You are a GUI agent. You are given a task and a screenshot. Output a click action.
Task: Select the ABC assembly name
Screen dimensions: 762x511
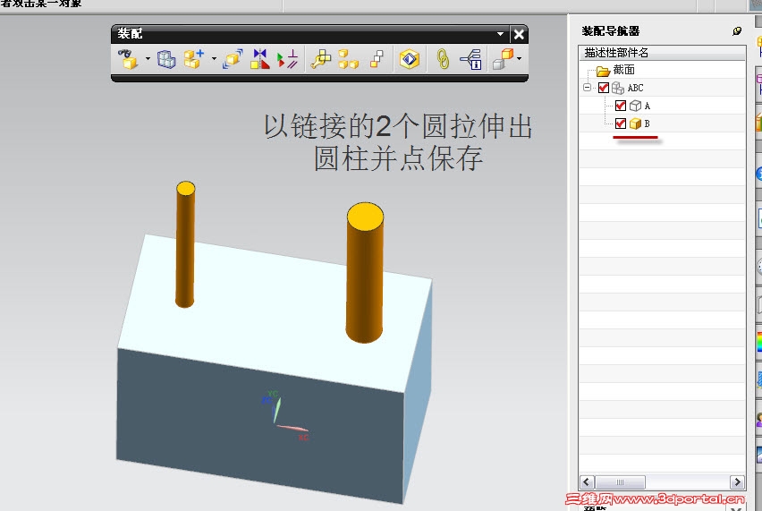[635, 88]
